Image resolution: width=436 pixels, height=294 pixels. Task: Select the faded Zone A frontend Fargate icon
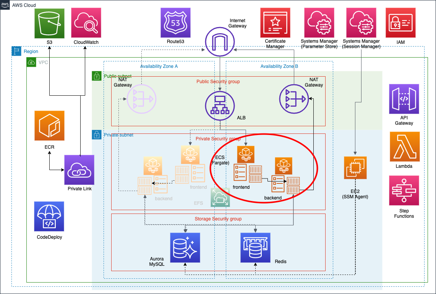pyautogui.click(x=190, y=155)
